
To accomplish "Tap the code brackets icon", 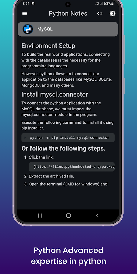I will [100, 13].
